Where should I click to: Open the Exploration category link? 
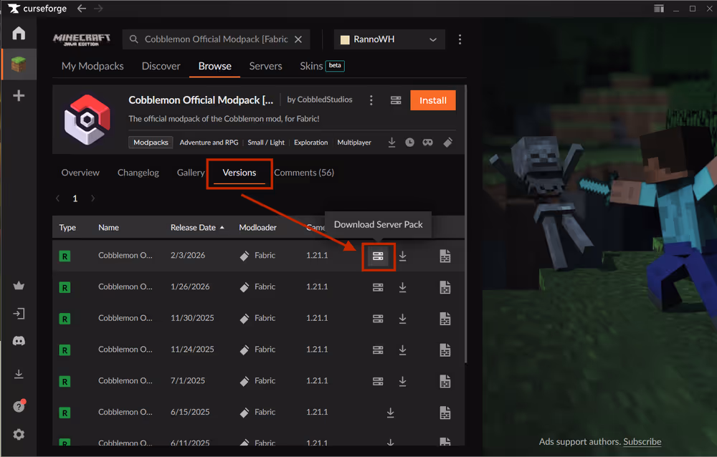click(x=311, y=143)
